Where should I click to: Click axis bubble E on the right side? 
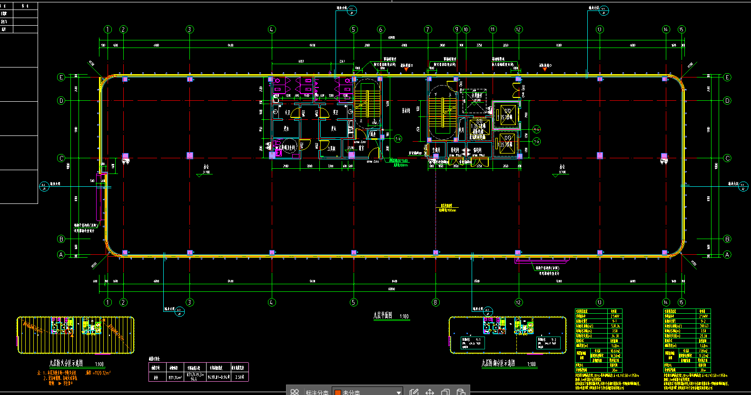tap(727, 77)
